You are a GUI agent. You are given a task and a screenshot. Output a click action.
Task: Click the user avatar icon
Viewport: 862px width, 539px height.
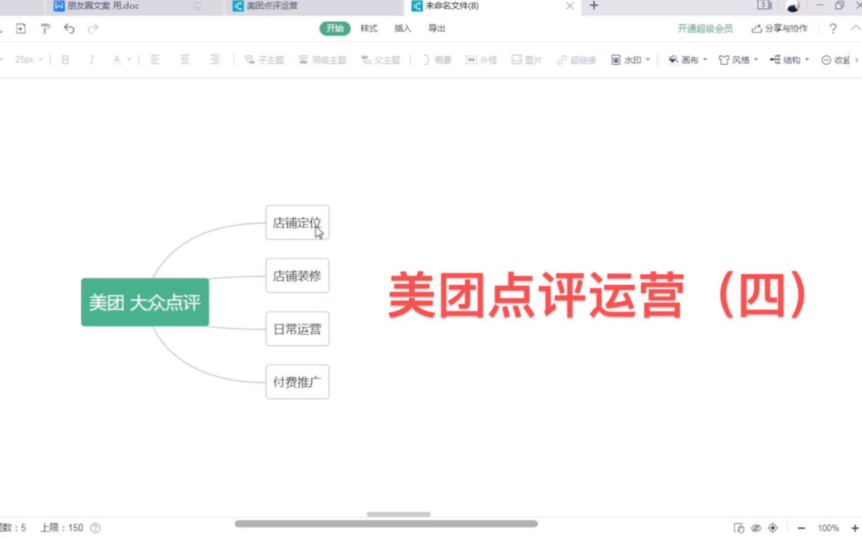coord(793,6)
